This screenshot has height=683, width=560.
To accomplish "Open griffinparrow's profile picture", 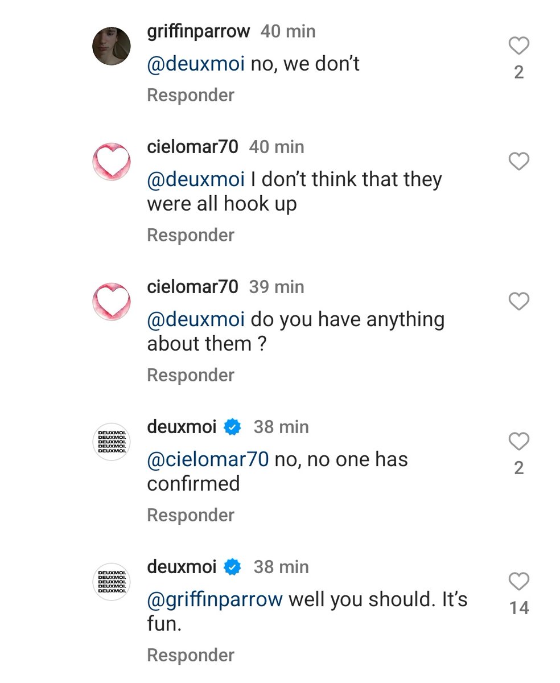I will click(112, 46).
